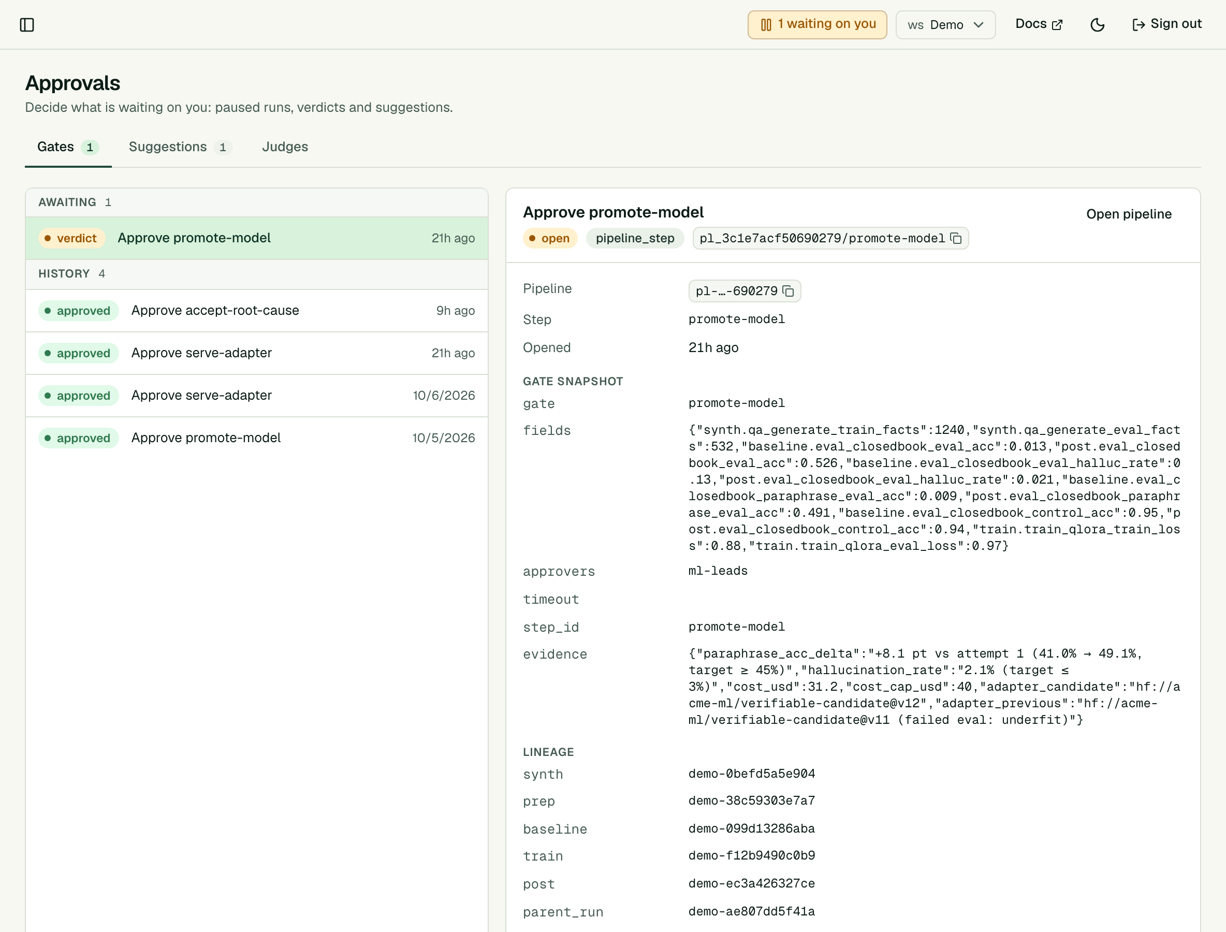
Task: Open the Judges tab
Action: [285, 147]
